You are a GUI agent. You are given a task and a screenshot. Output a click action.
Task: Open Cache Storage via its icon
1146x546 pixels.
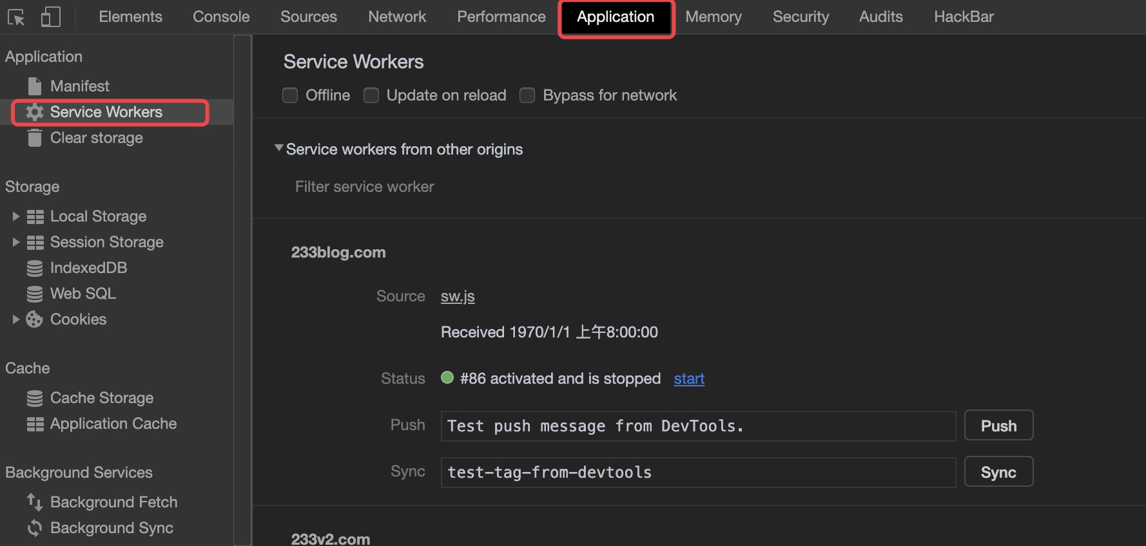35,398
